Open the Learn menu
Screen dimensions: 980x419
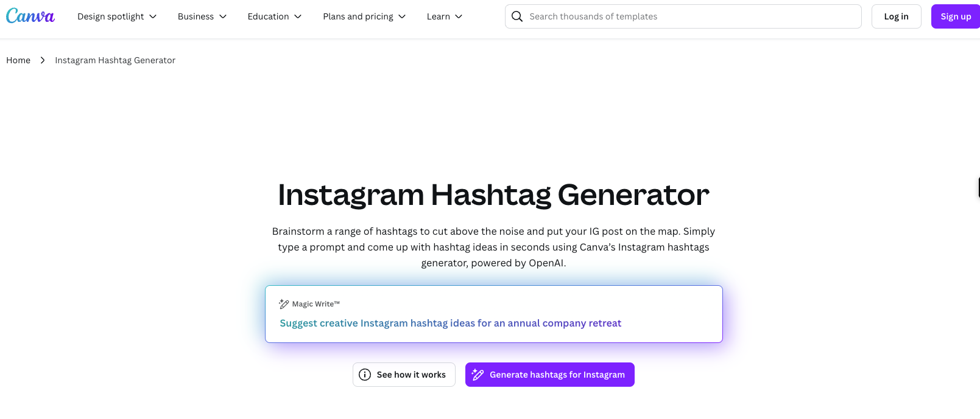[x=445, y=16]
